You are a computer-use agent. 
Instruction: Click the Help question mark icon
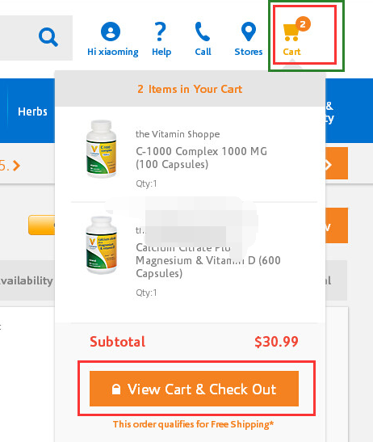pos(161,32)
